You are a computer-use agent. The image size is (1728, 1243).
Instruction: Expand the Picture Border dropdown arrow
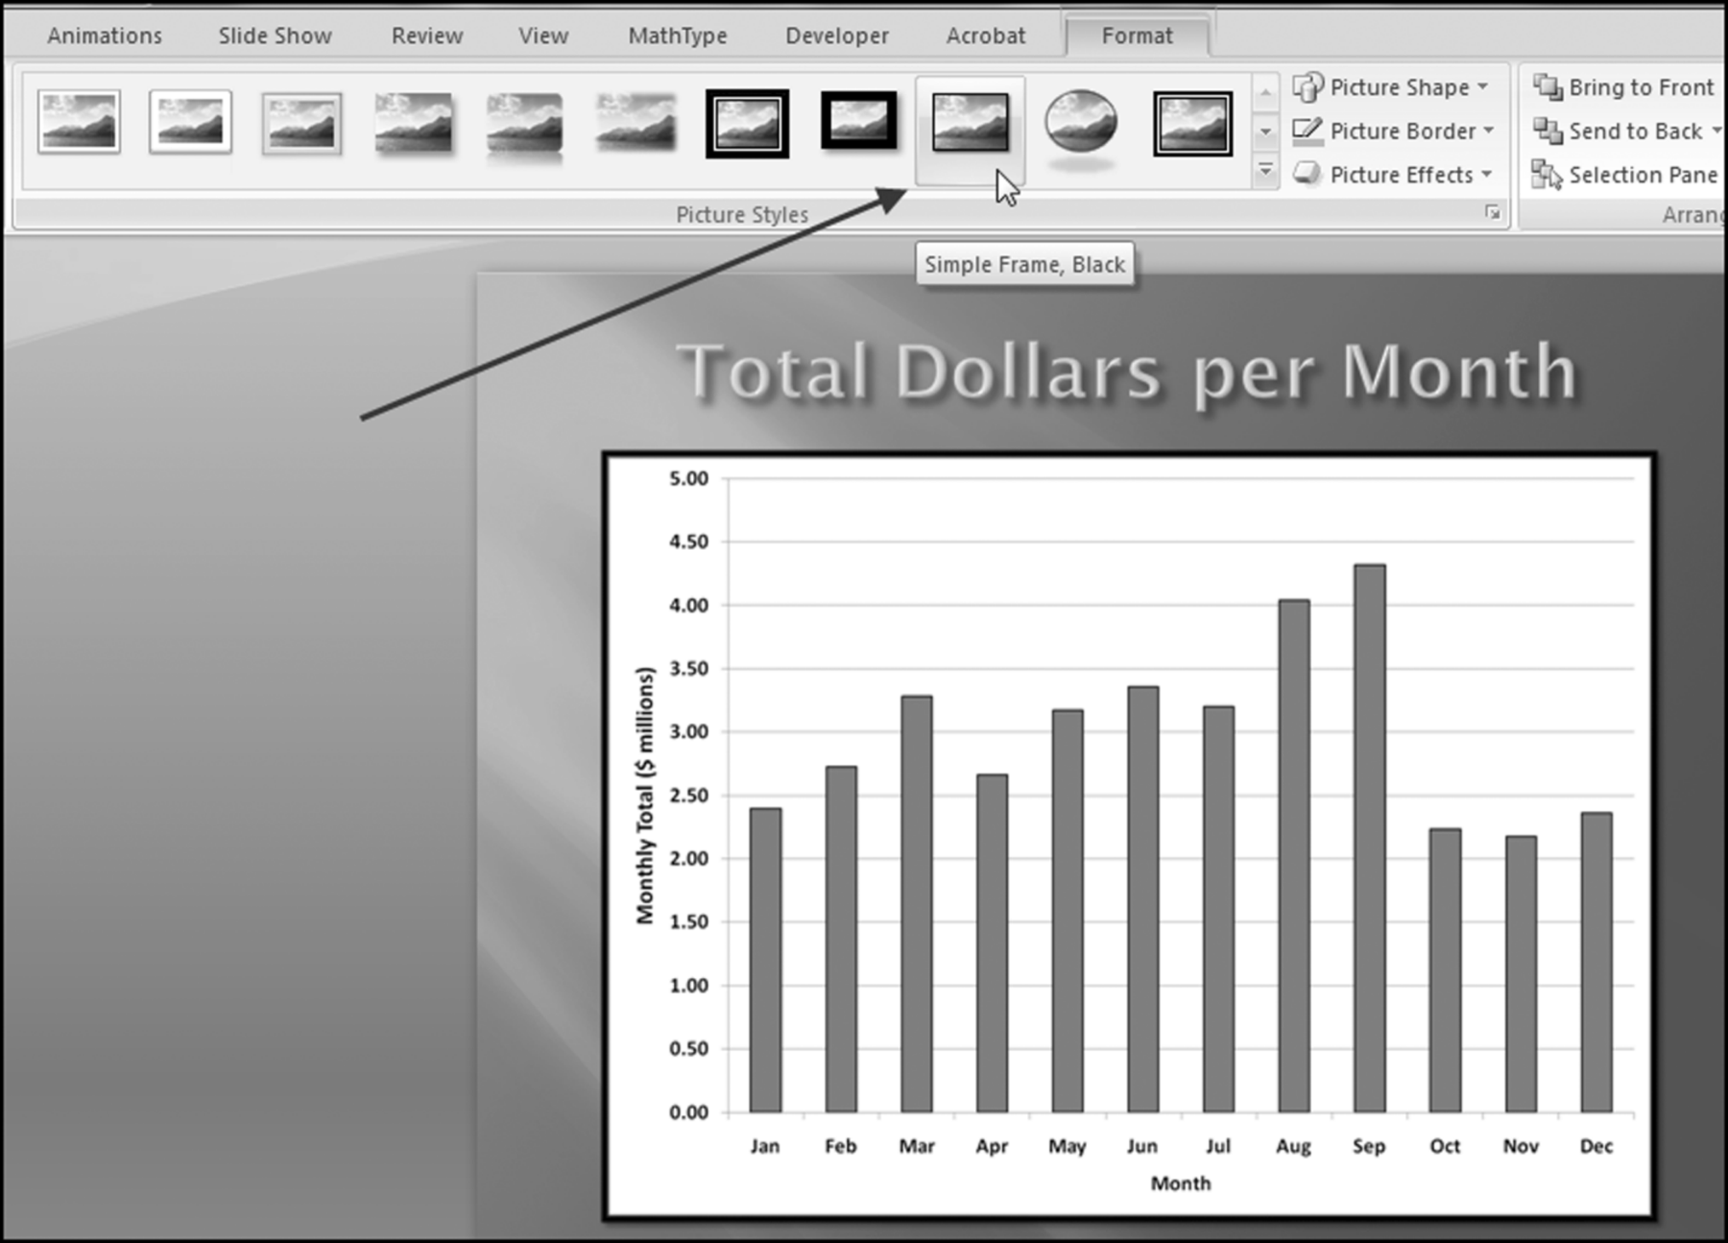point(1489,131)
